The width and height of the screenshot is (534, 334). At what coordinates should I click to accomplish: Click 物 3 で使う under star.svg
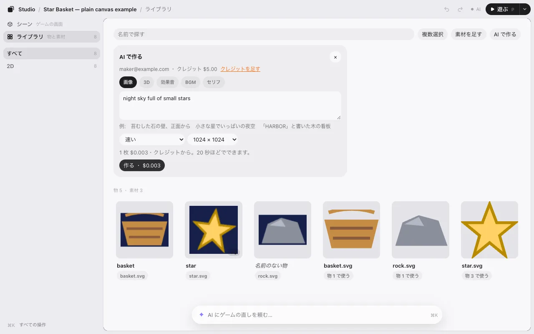[x=476, y=276]
